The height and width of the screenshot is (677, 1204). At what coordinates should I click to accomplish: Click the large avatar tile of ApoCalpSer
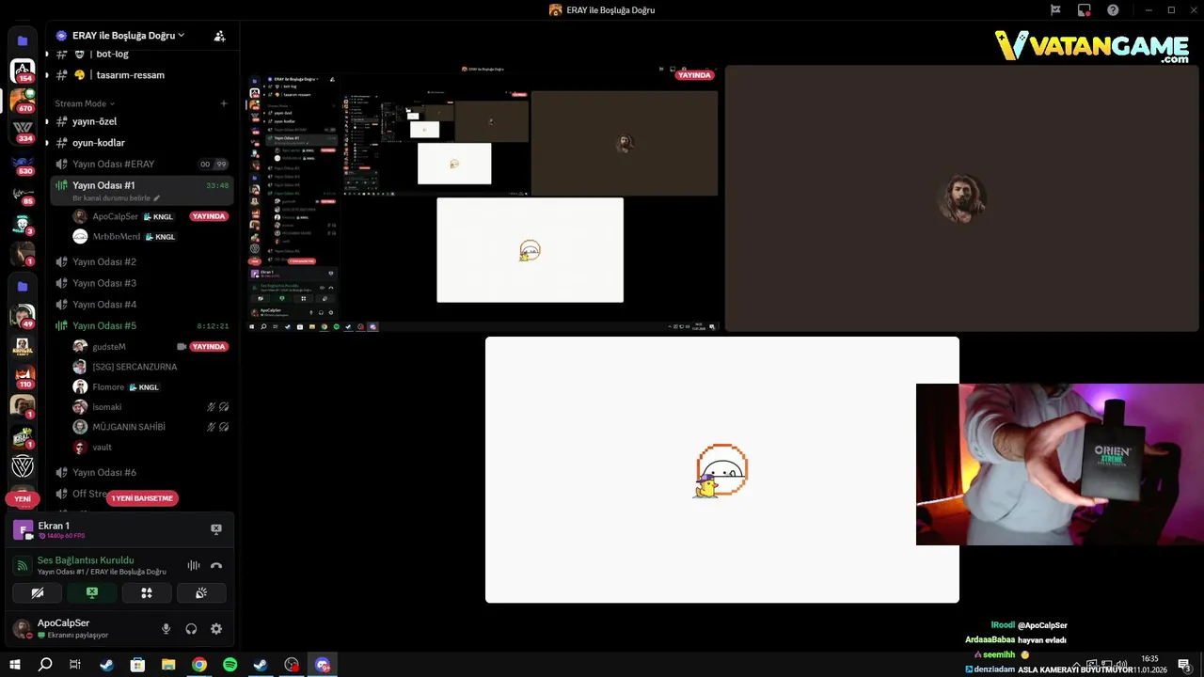pyautogui.click(x=961, y=198)
